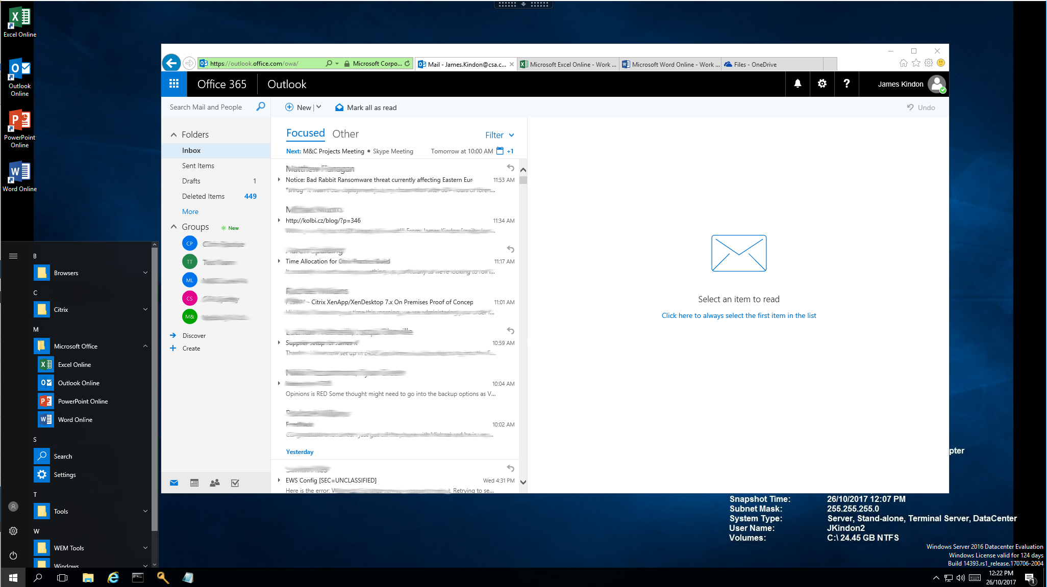Open the browser favorites star
1047x587 pixels.
[916, 63]
